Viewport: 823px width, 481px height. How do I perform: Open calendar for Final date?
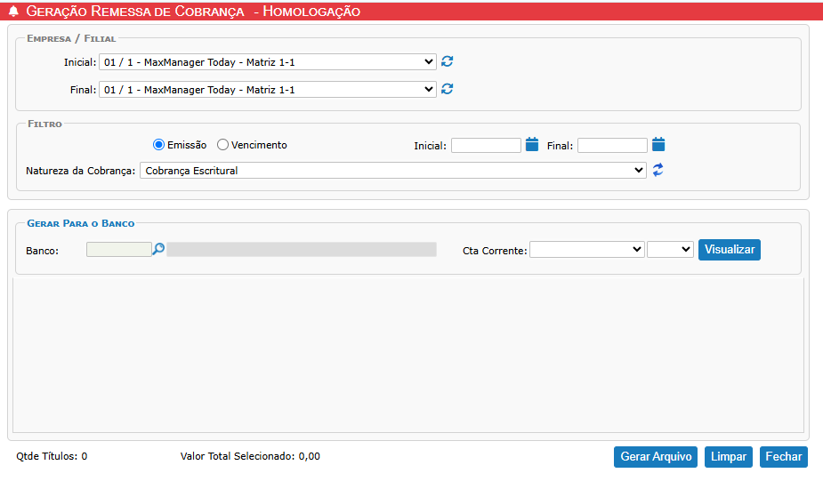coord(658,145)
